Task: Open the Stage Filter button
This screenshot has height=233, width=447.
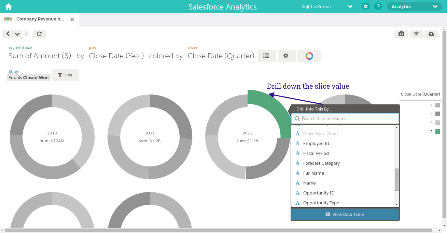Action: pyautogui.click(x=65, y=75)
